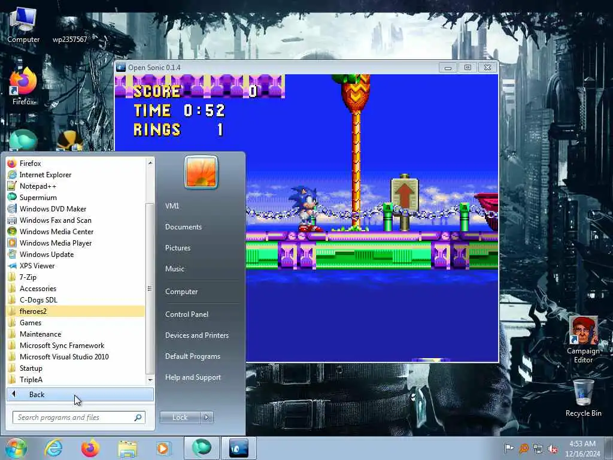Expand the Maintenance folder
613x460 pixels.
coord(75,334)
